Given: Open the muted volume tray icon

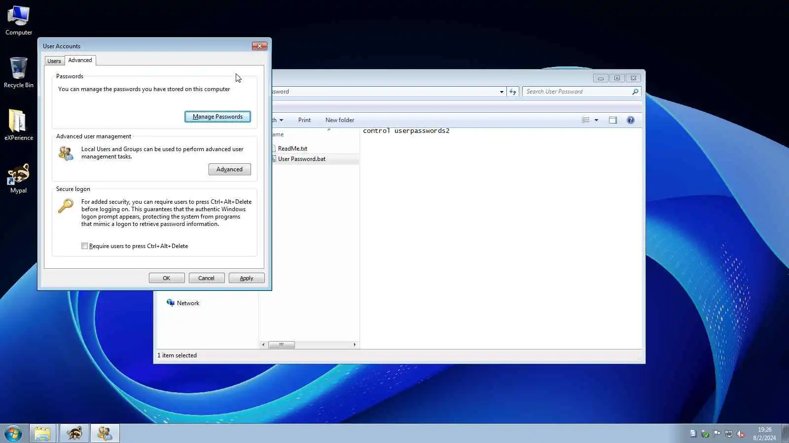Looking at the screenshot, I should click(741, 434).
